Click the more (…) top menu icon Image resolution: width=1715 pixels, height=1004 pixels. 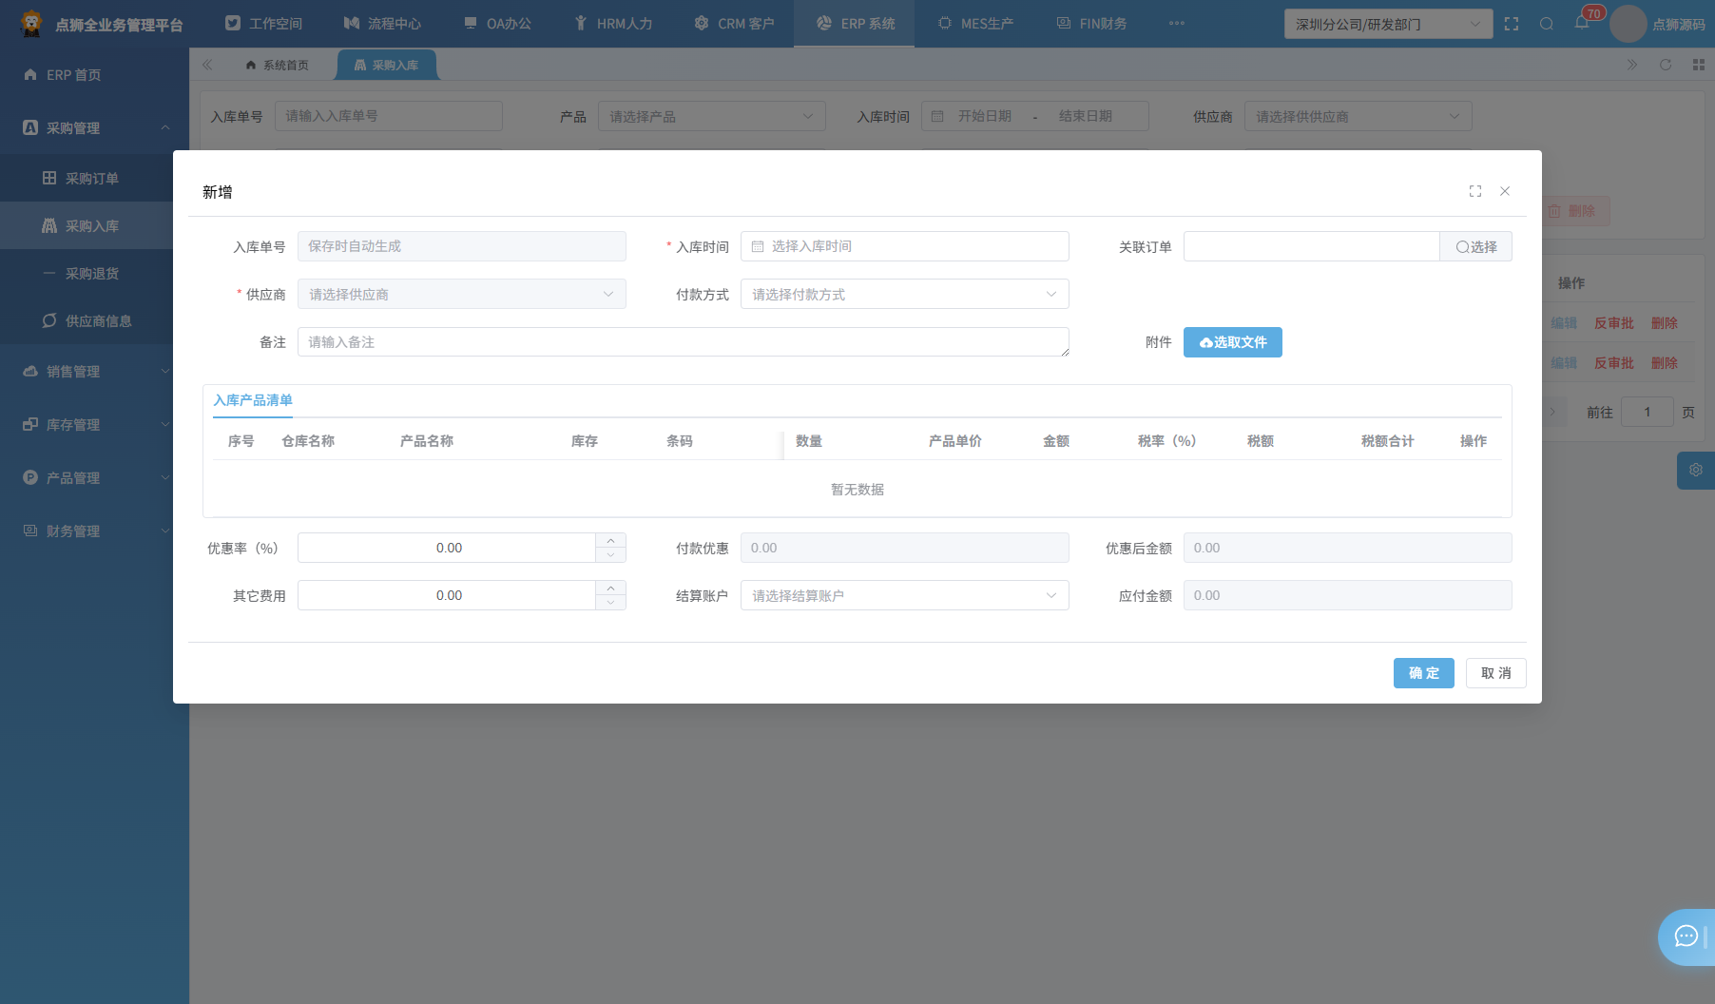[1177, 24]
